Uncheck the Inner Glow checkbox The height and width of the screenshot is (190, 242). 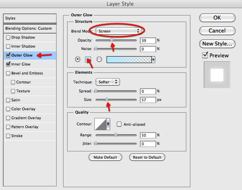click(x=8, y=64)
